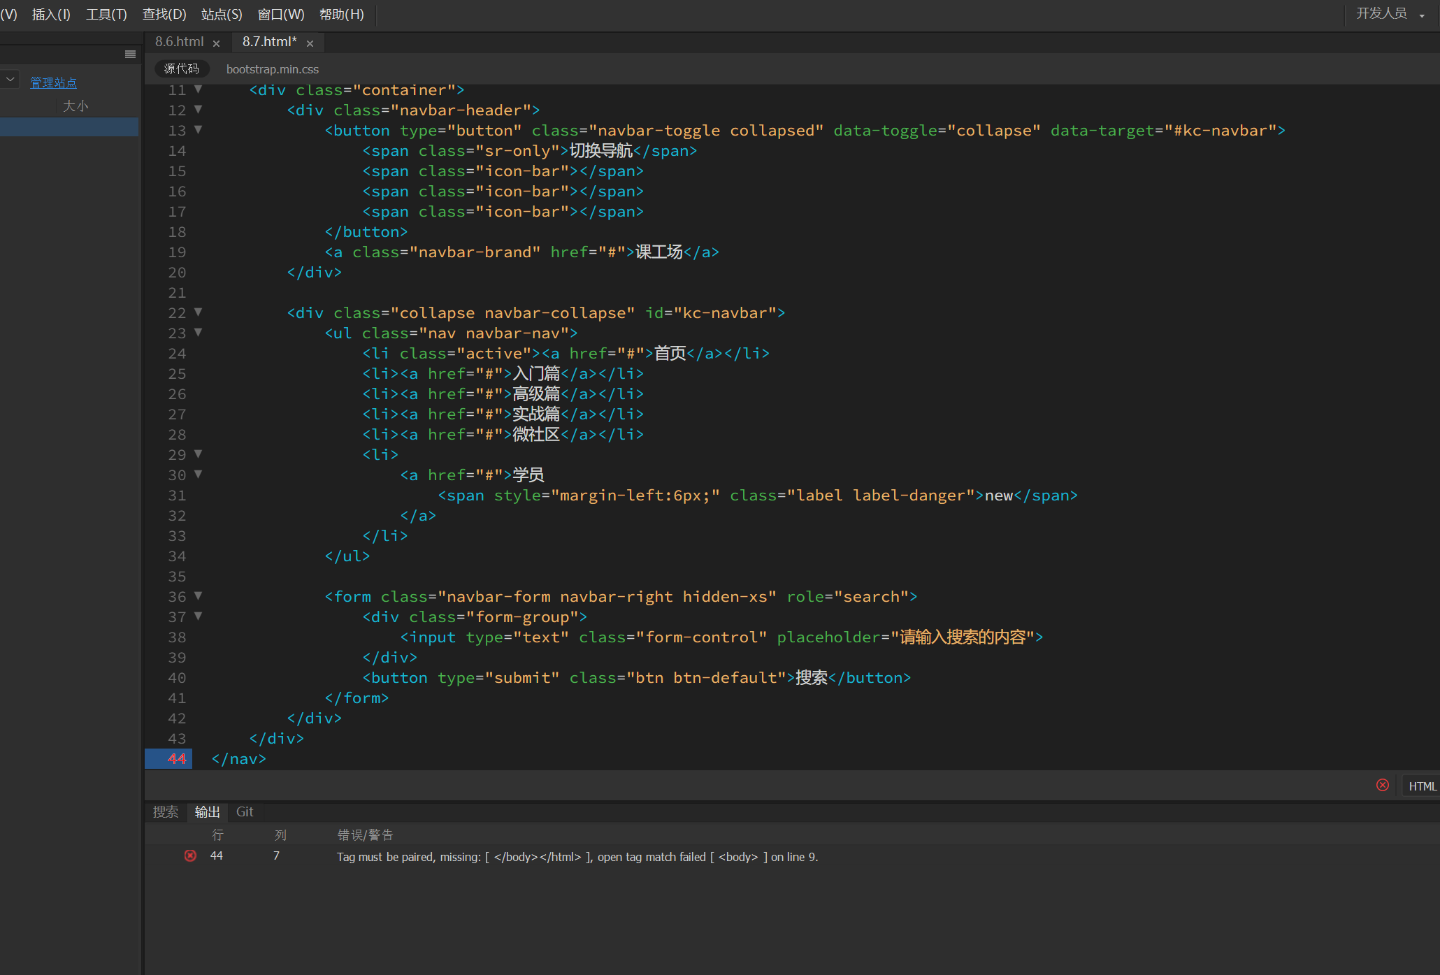Switch to the 输出 panel tab

click(207, 811)
